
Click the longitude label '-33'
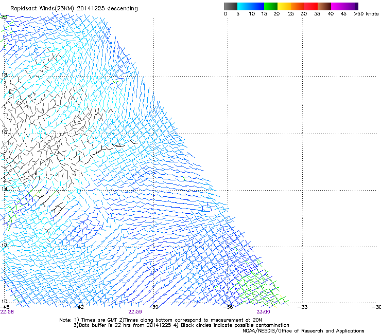pyautogui.click(x=302, y=307)
